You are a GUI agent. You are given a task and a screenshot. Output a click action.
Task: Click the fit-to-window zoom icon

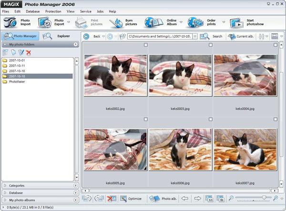click(220, 199)
